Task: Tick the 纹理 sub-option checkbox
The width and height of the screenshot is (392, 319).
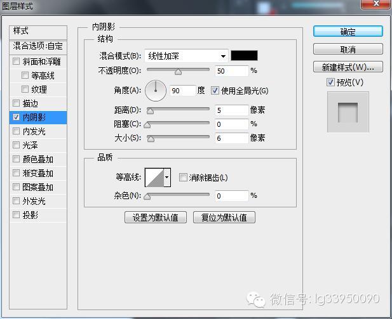Action: (x=25, y=89)
